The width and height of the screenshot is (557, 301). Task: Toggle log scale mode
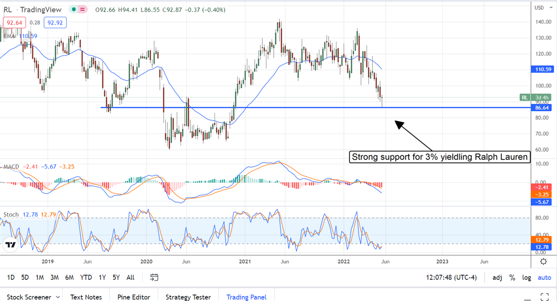pos(527,277)
